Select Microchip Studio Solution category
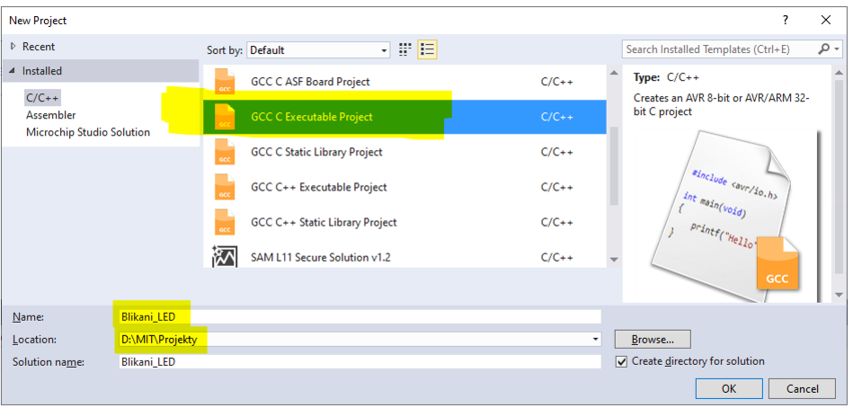The height and width of the screenshot is (408, 853). [88, 132]
